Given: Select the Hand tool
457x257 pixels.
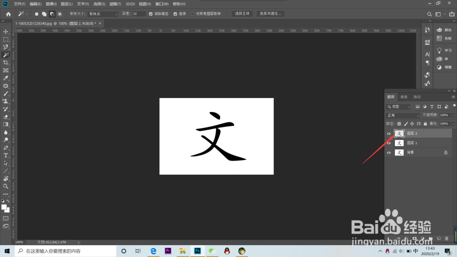Looking at the screenshot, I should (5, 178).
